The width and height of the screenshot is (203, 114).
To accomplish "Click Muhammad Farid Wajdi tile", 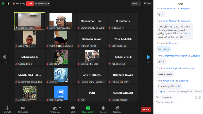I will pyautogui.click(x=92, y=21).
